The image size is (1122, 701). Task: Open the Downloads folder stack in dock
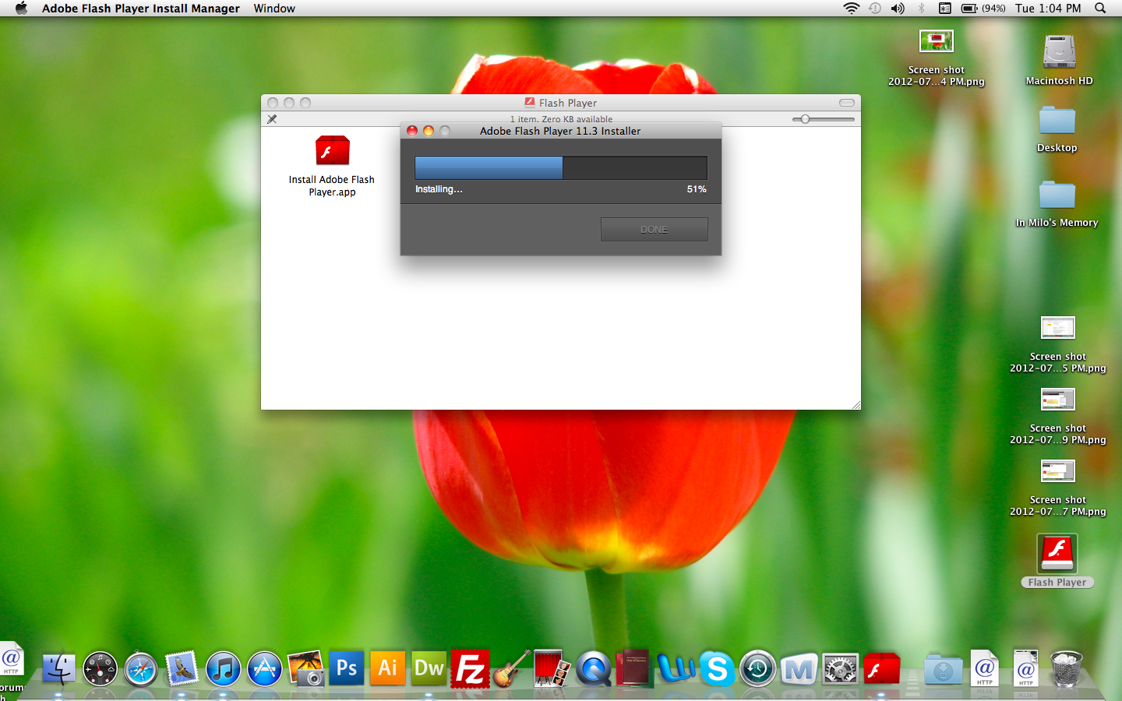pyautogui.click(x=943, y=669)
